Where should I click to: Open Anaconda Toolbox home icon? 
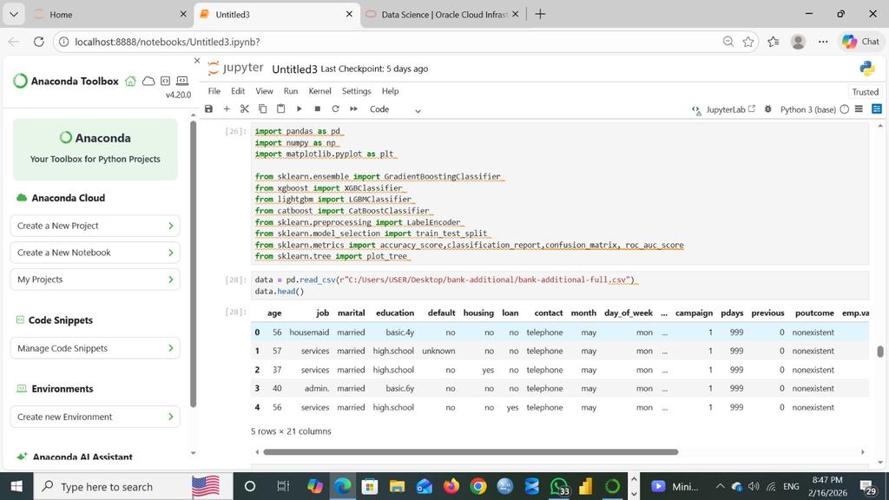pyautogui.click(x=130, y=81)
